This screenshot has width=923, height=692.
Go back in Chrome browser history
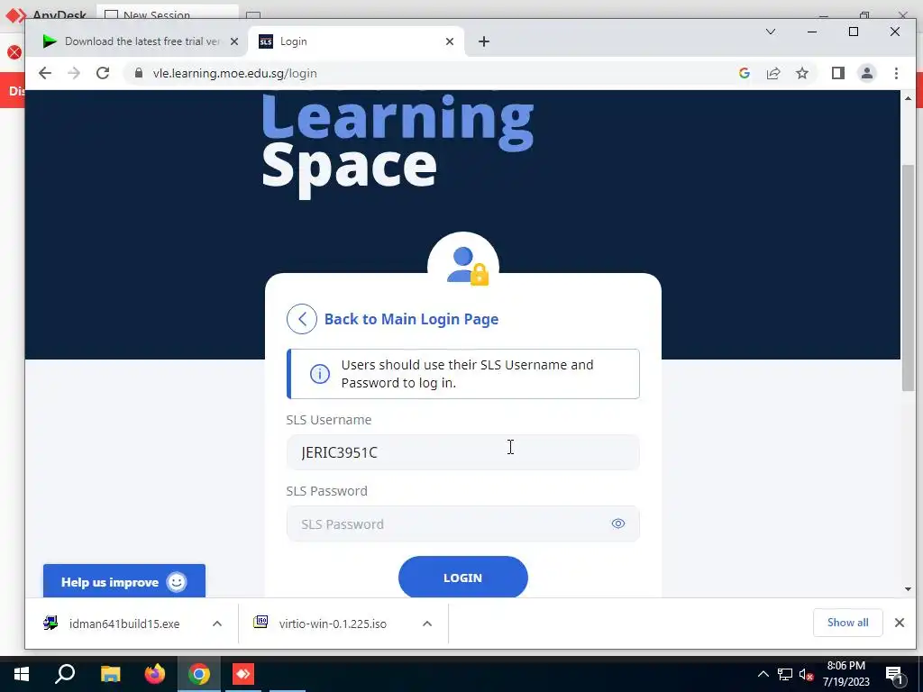45,73
